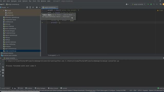Screen dimensions: 164x92
Task: Click CRLF line separator in status bar
Action: (x=135, y=90)
